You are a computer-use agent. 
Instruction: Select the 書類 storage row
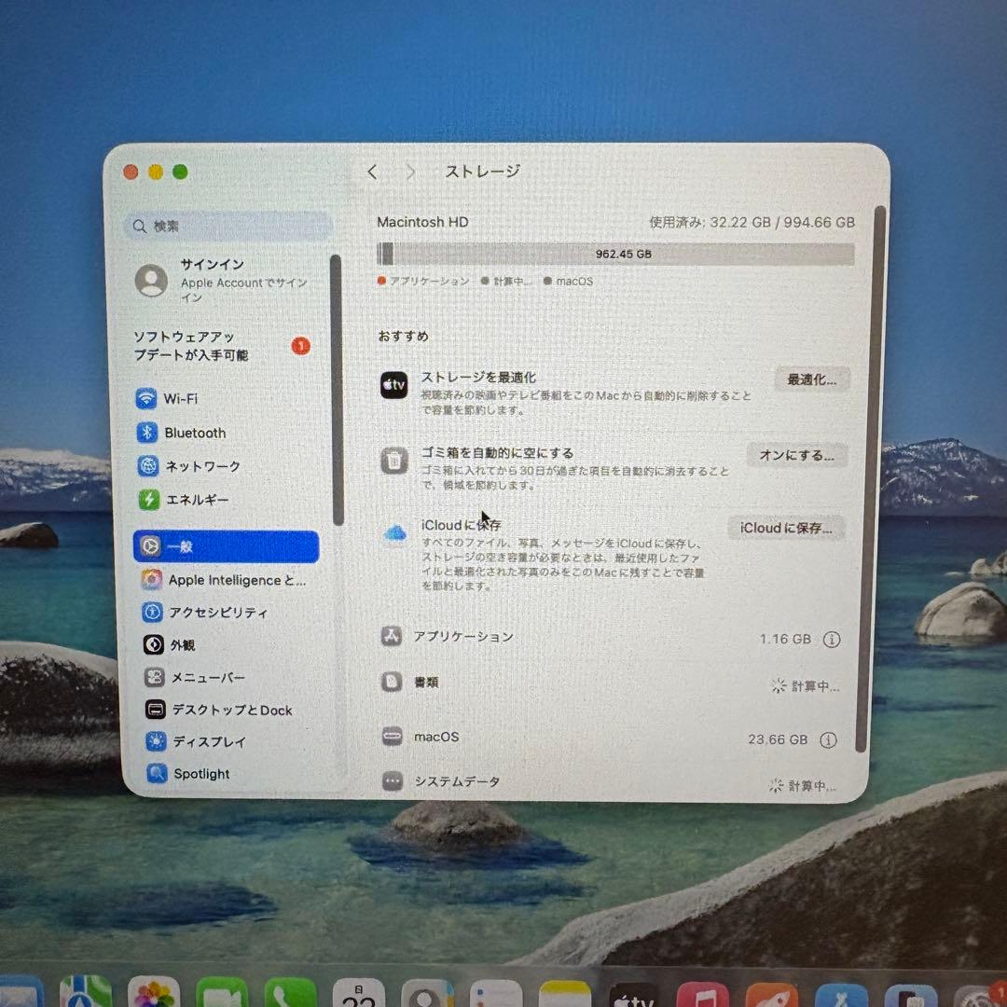click(x=610, y=683)
